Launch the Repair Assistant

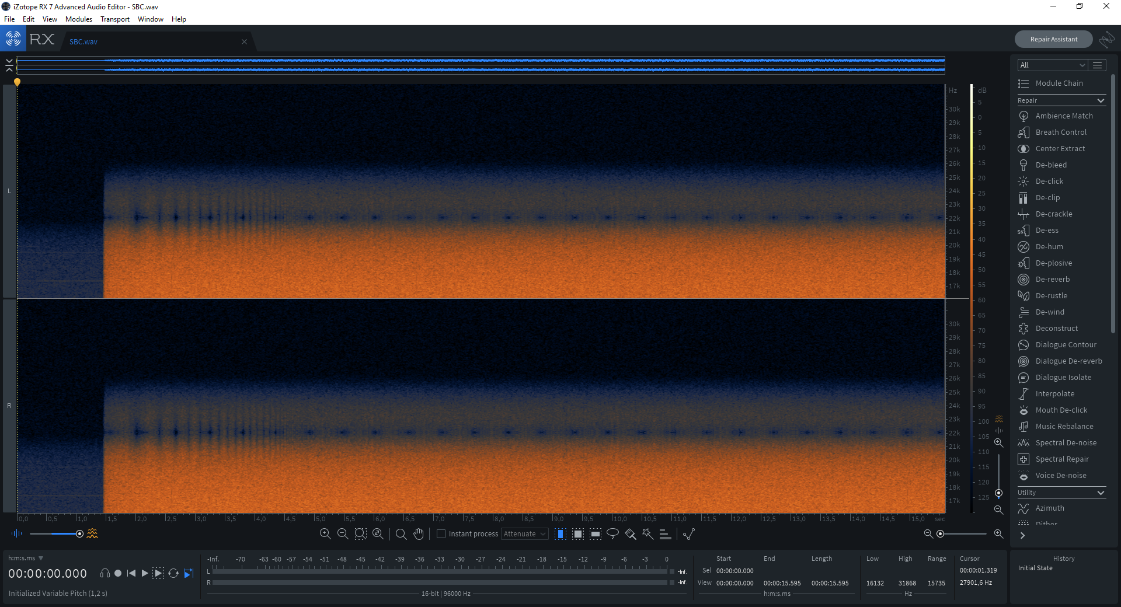(1054, 39)
